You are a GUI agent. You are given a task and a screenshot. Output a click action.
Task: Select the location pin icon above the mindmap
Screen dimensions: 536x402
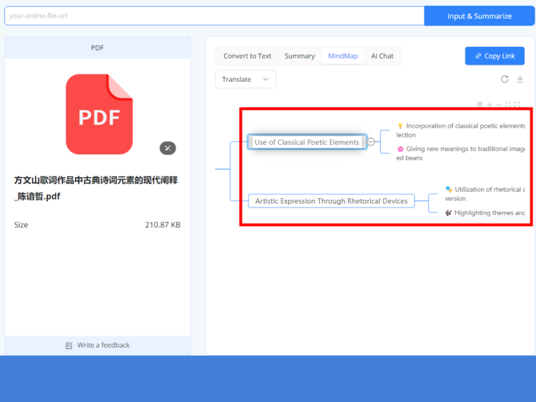point(480,105)
